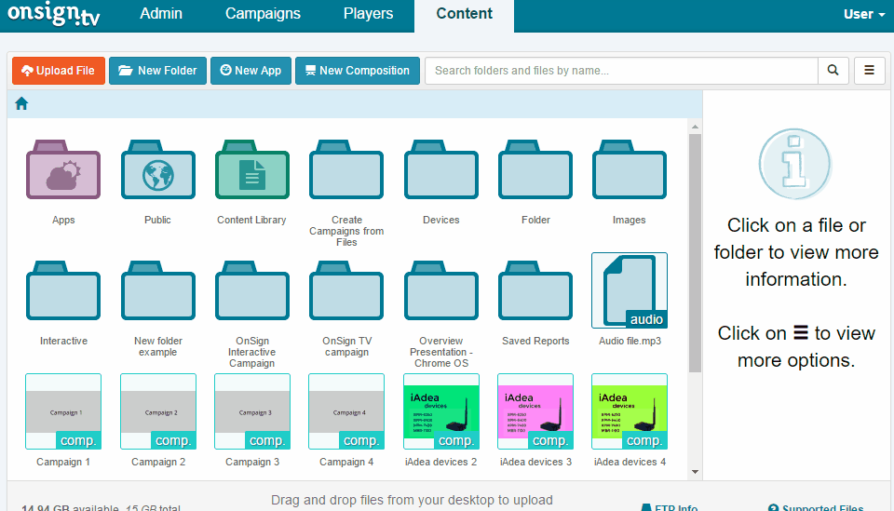Go to the home folder breadcrumb icon

point(21,103)
